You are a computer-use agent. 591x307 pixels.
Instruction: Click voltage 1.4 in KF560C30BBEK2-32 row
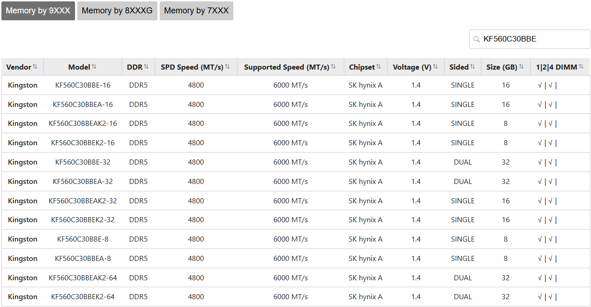[416, 220]
